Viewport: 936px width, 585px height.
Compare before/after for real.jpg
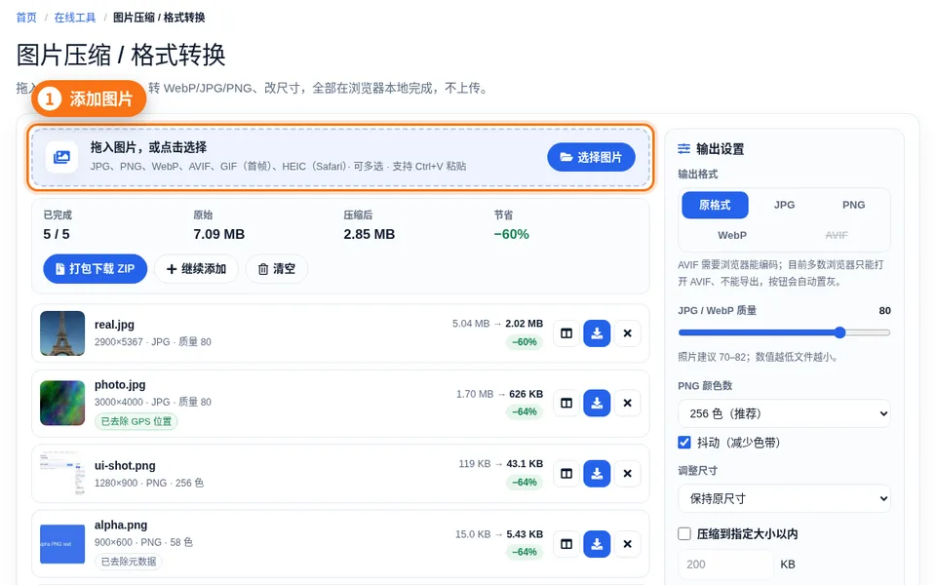pyautogui.click(x=565, y=333)
